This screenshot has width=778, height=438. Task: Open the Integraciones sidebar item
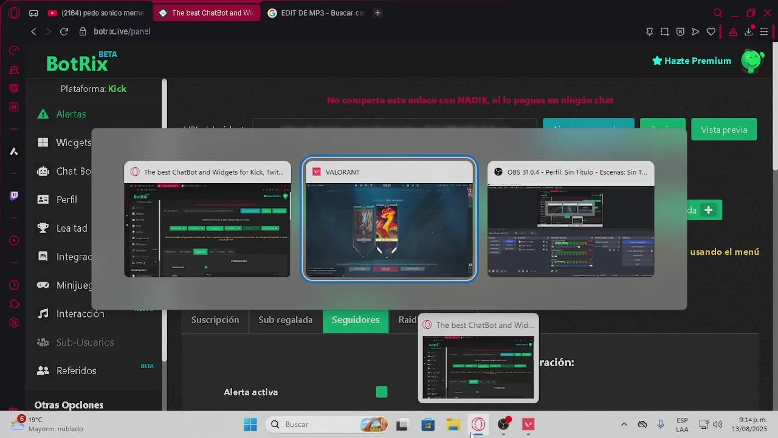[x=64, y=257]
